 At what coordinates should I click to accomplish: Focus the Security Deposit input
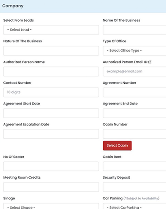[x=134, y=187]
